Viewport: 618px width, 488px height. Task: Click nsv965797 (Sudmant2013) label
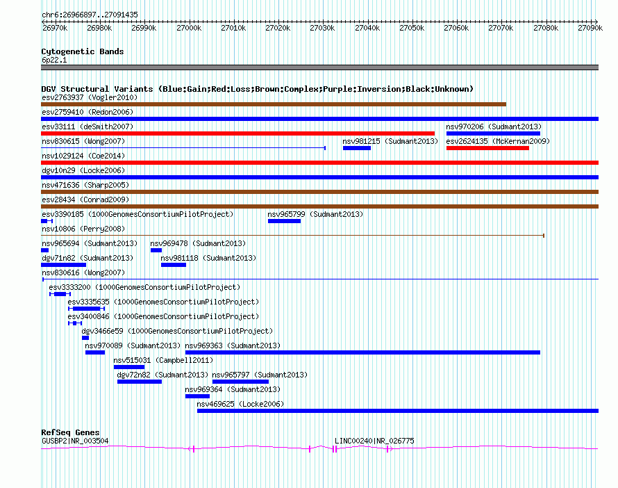click(260, 375)
